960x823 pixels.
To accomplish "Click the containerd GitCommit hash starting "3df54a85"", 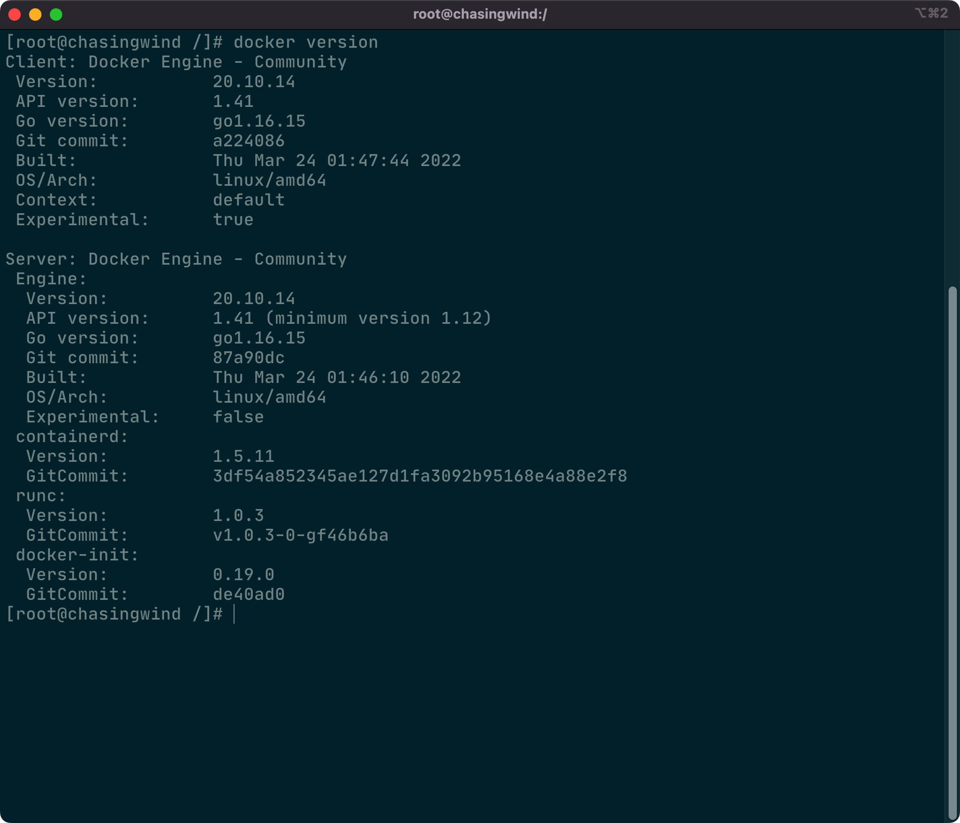I will pyautogui.click(x=420, y=476).
